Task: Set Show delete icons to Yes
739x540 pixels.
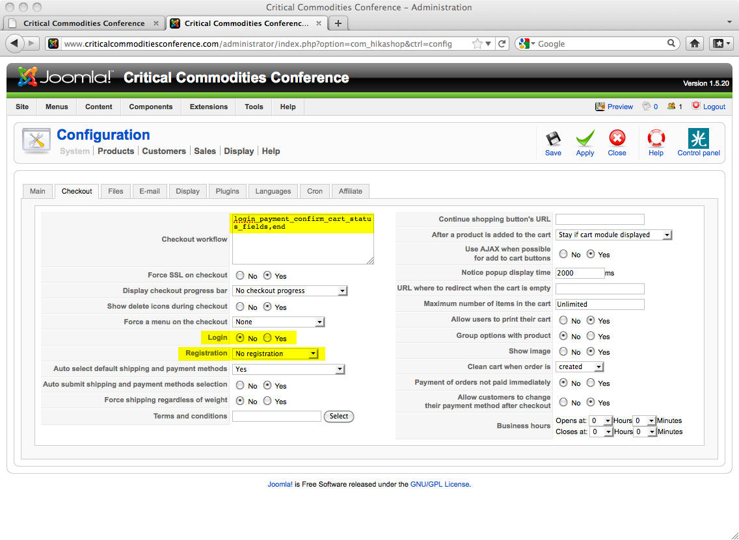Action: pyautogui.click(x=267, y=307)
